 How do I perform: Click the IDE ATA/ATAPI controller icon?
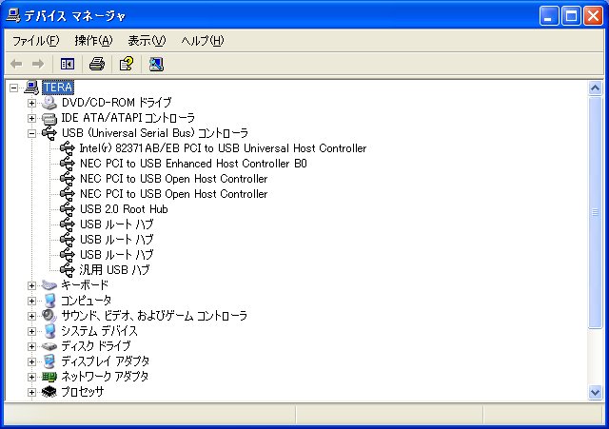(x=49, y=118)
